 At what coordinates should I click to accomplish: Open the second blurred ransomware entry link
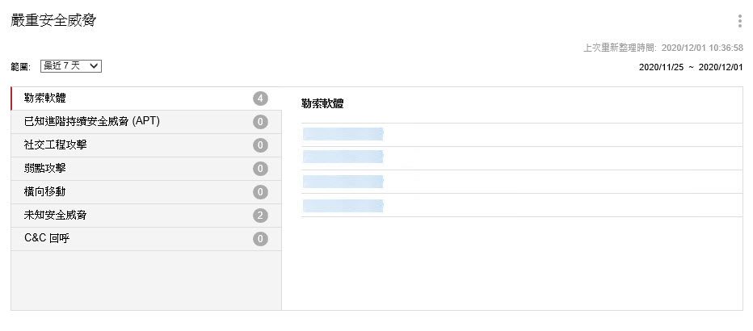coord(343,157)
